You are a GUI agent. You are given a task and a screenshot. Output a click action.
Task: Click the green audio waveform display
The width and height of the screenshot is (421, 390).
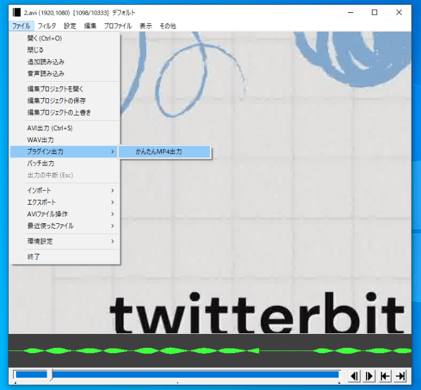pyautogui.click(x=210, y=350)
